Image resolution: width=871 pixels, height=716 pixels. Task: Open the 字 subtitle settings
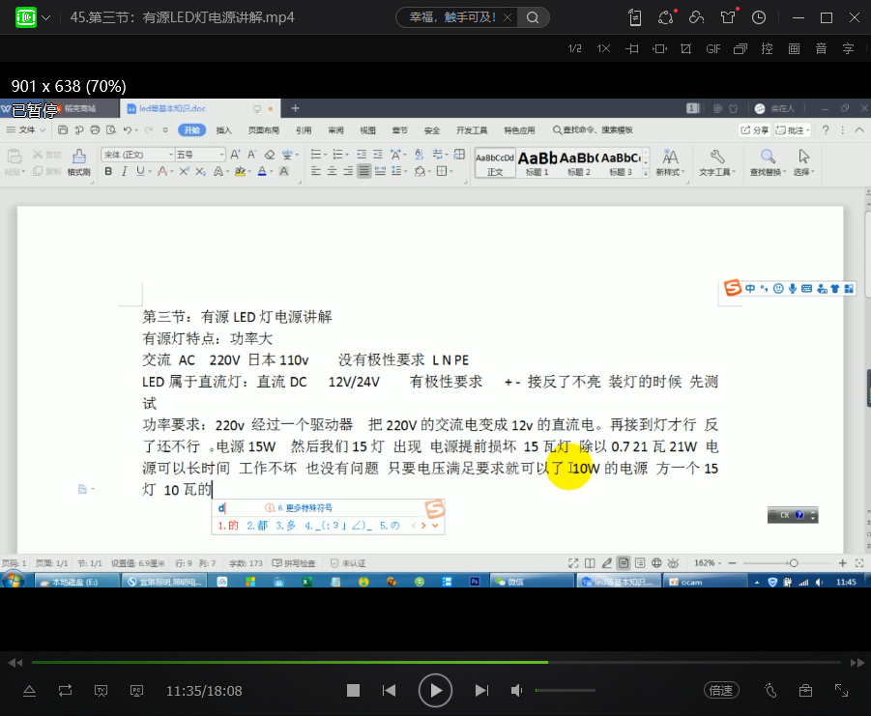[x=848, y=48]
